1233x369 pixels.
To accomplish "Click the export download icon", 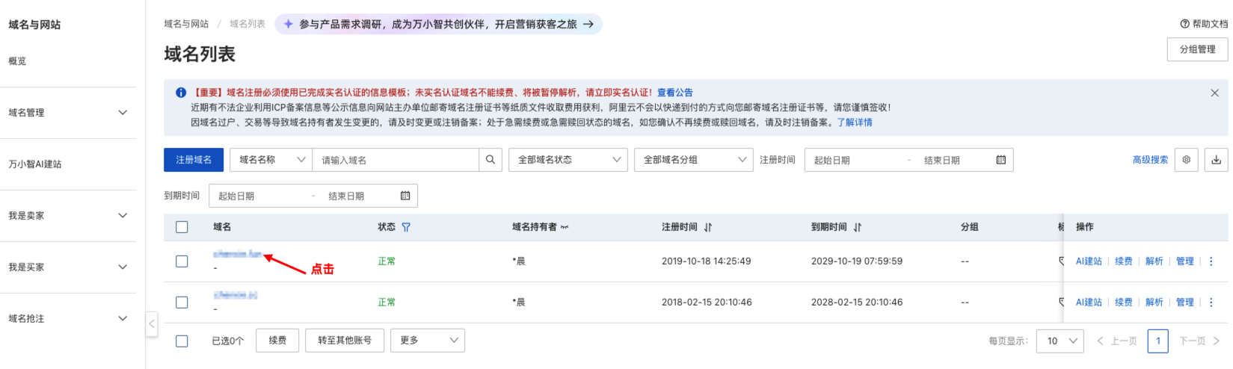I will (x=1216, y=160).
